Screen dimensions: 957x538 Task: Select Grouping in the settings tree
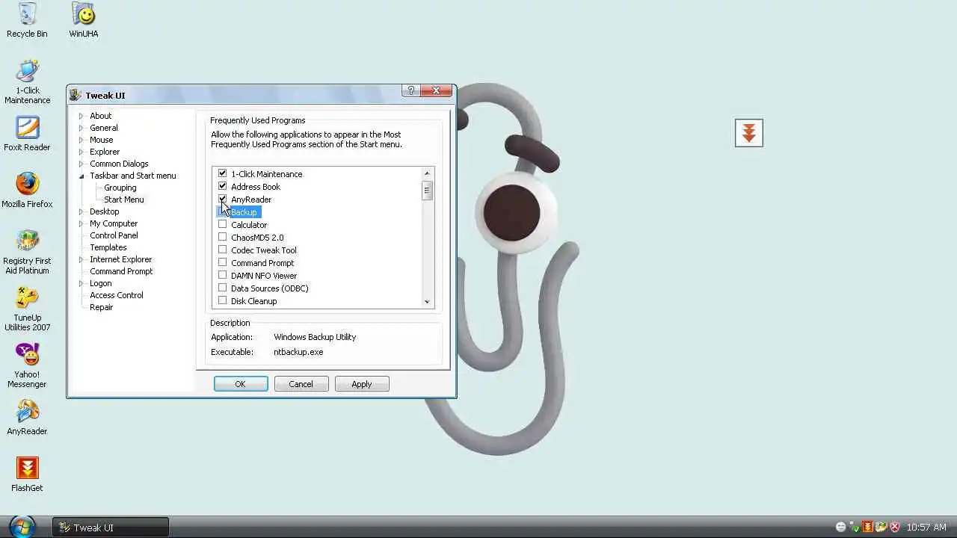click(x=120, y=188)
